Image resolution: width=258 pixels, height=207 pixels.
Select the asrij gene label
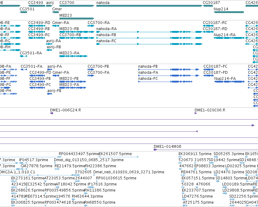click(x=50, y=3)
